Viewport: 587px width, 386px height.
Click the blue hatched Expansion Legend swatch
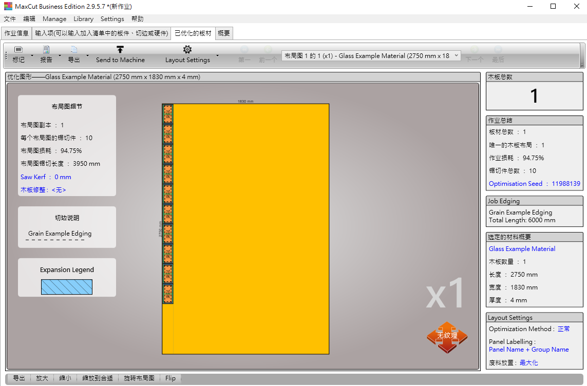click(67, 287)
